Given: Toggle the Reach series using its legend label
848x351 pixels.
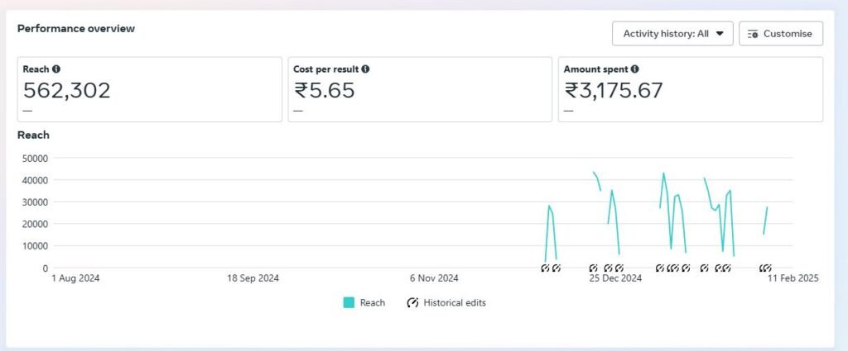Looking at the screenshot, I should tap(372, 303).
